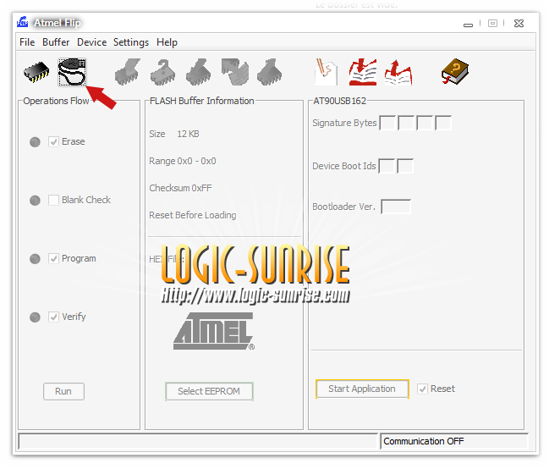The image size is (549, 469).
Task: Click the Checksum 0xFF text
Action: click(180, 188)
